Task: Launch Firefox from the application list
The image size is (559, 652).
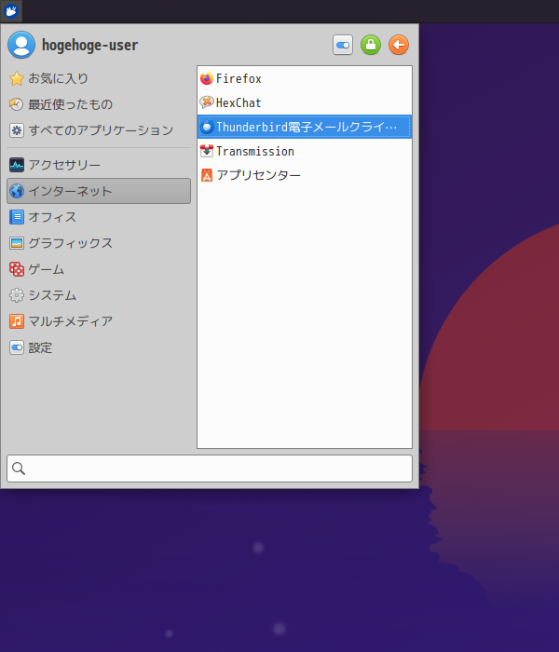Action: click(305, 78)
